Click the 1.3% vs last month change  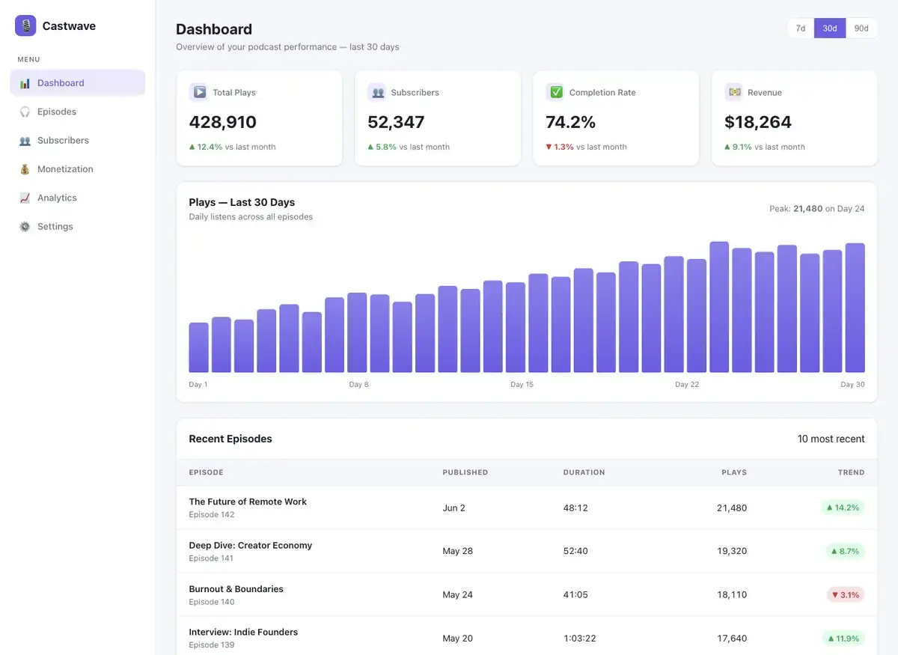tap(587, 147)
